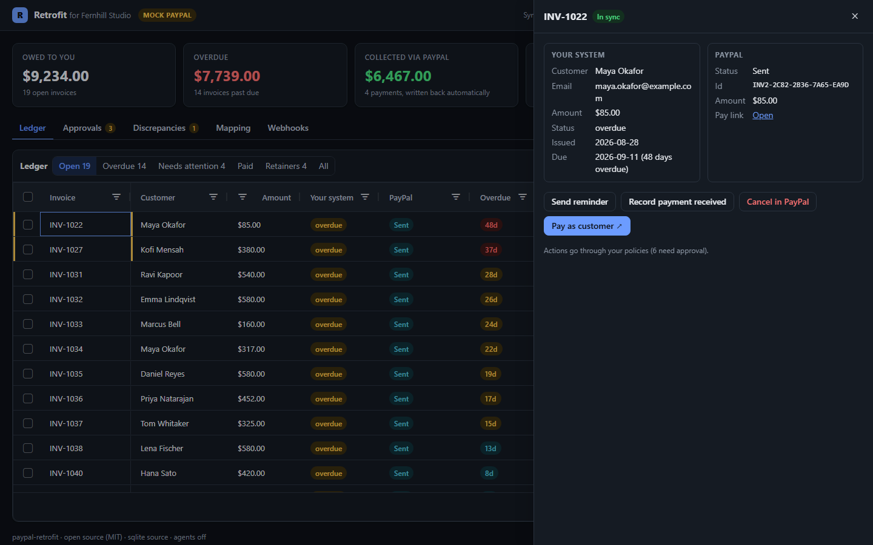Open the Overdue column filter menu
The width and height of the screenshot is (873, 545).
coord(523,197)
